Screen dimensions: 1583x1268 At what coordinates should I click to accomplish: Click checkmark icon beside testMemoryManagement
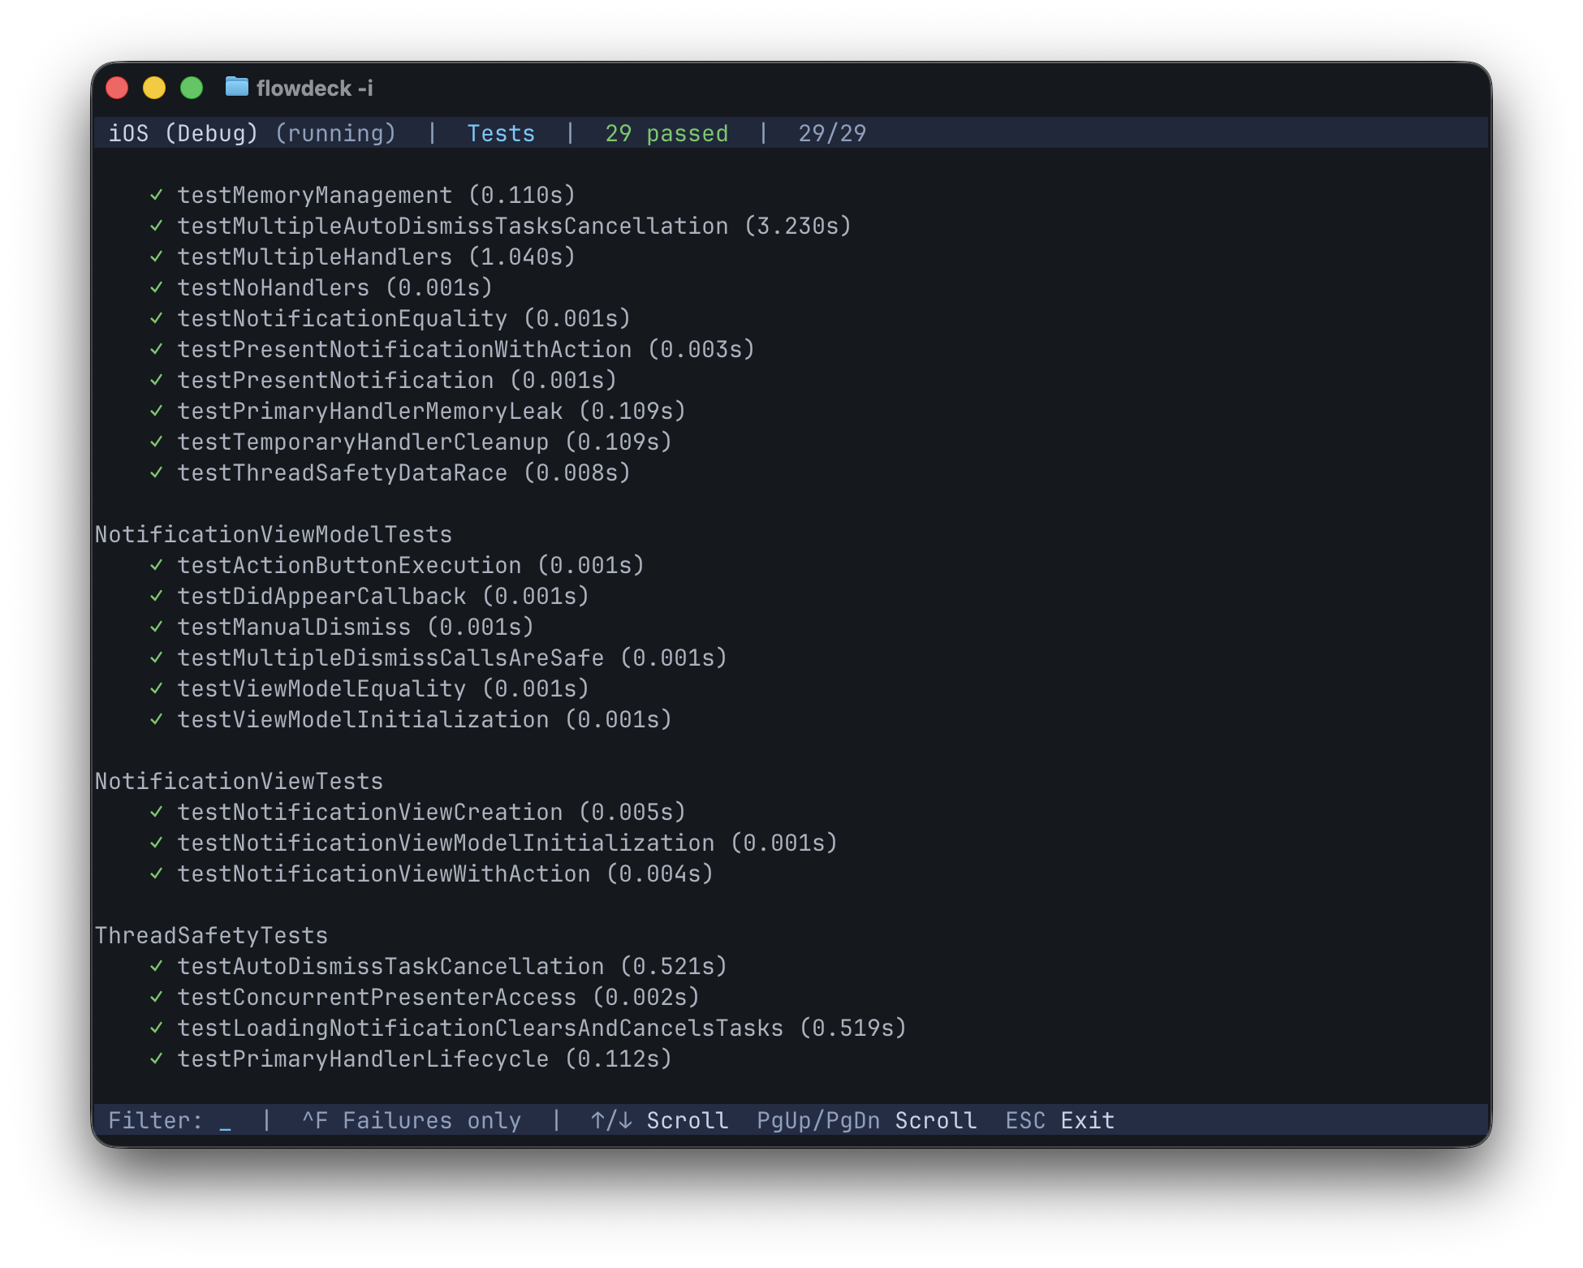pyautogui.click(x=157, y=195)
